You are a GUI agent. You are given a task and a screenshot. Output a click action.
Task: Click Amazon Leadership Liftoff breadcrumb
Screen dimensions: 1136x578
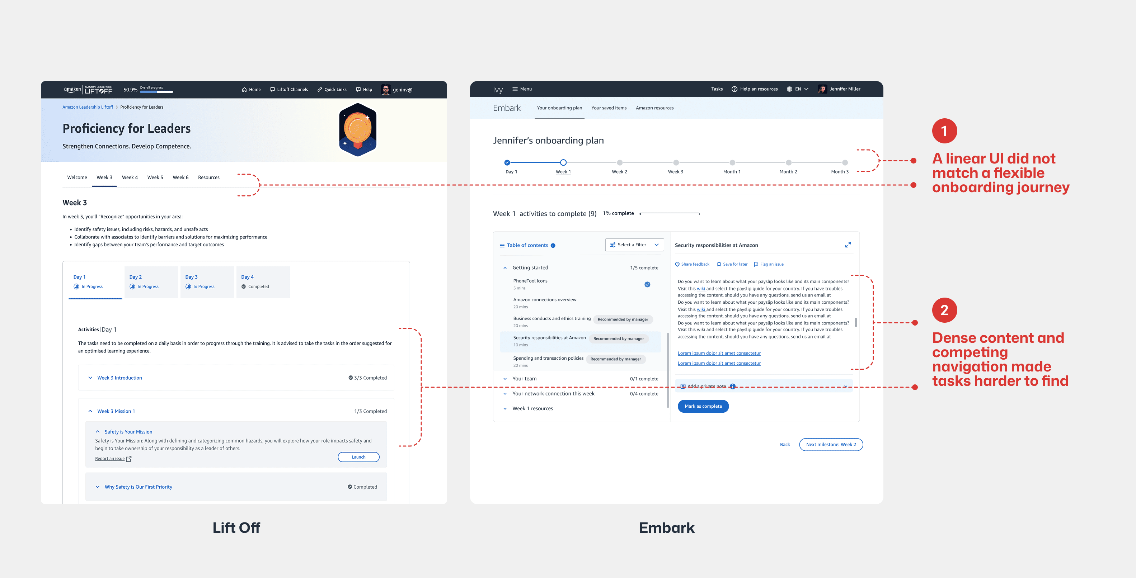coord(88,107)
